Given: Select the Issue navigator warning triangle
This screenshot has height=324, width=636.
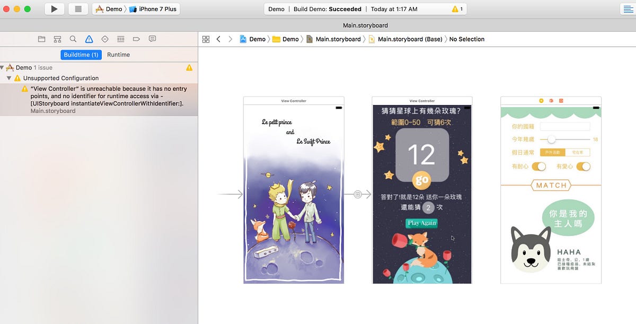Looking at the screenshot, I should tap(89, 39).
